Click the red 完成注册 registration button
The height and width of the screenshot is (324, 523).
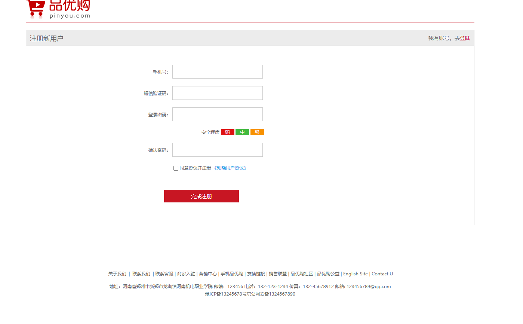pos(201,196)
